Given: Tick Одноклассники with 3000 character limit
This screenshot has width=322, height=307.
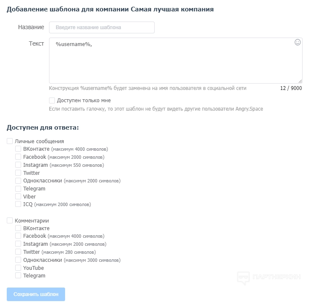Looking at the screenshot, I should pos(18,260).
